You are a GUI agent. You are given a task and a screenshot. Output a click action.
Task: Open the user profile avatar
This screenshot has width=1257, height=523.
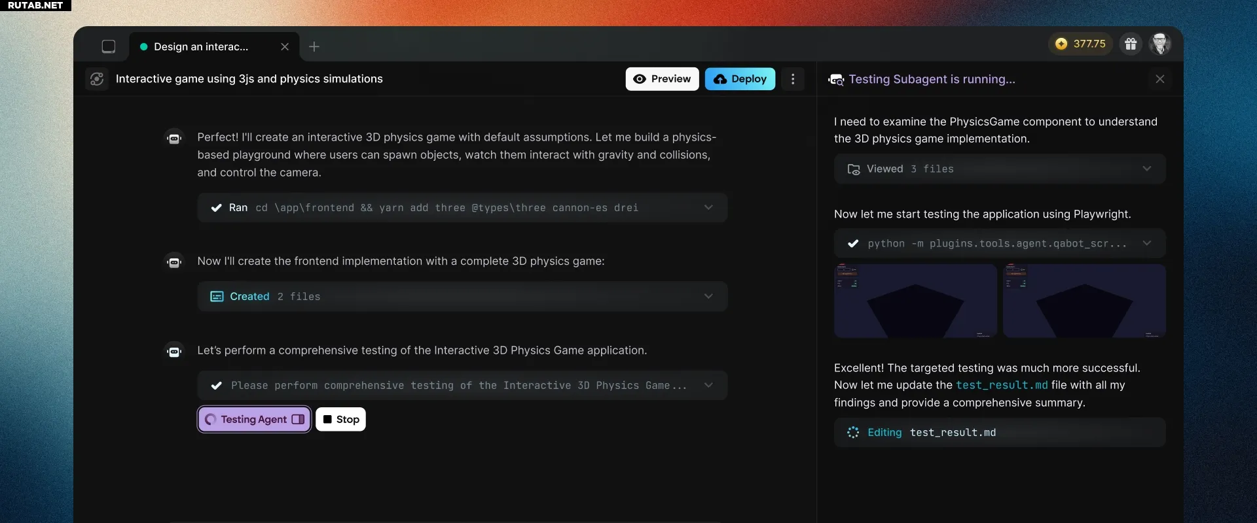pyautogui.click(x=1160, y=44)
